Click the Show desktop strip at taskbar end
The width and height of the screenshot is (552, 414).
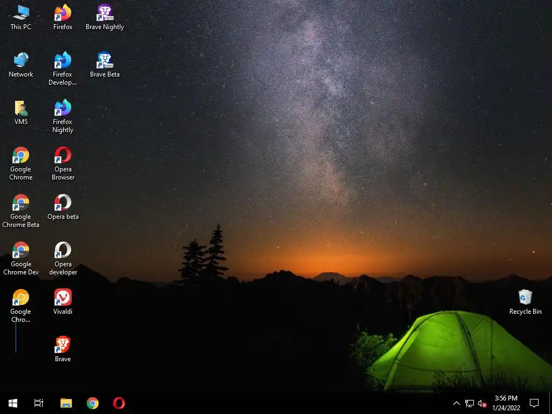pos(550,403)
